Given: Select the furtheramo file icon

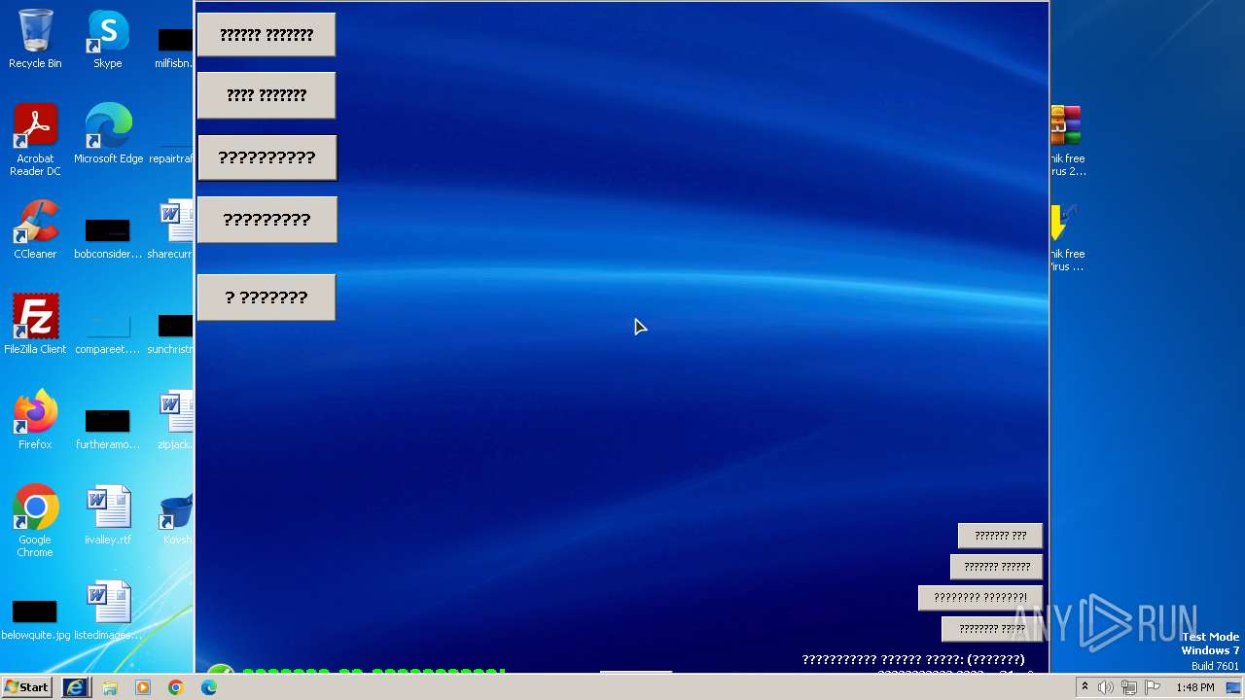Looking at the screenshot, I should [x=108, y=428].
